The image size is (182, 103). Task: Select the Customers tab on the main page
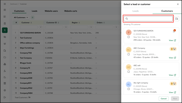(x=19, y=11)
